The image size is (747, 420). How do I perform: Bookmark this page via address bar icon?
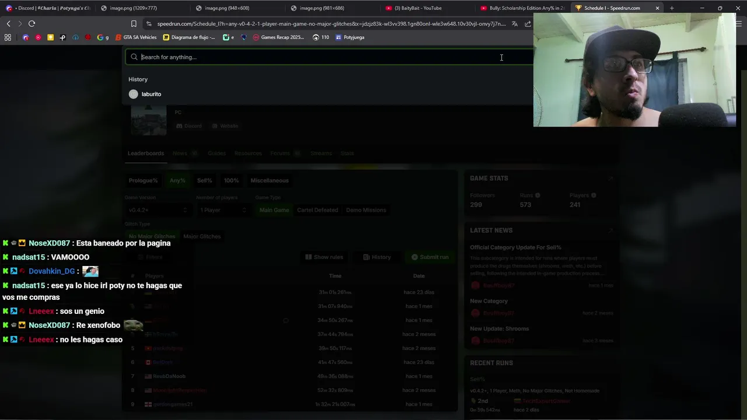134,24
